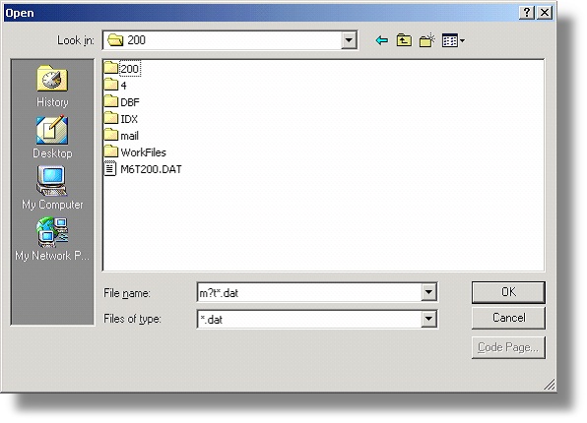Image resolution: width=587 pixels, height=423 pixels.
Task: Expand the Look in dropdown
Action: click(349, 40)
